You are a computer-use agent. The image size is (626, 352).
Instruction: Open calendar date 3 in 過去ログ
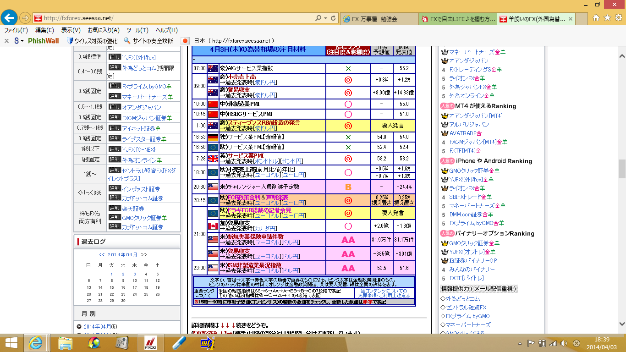pyautogui.click(x=134, y=274)
